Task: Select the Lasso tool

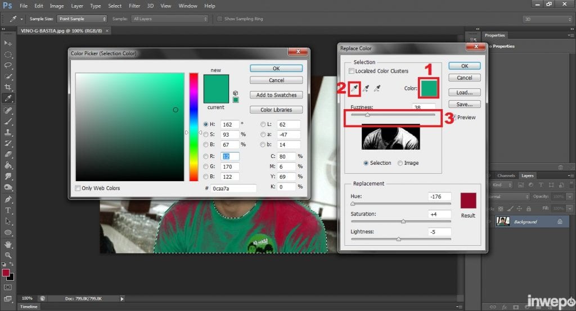Action: 8,65
